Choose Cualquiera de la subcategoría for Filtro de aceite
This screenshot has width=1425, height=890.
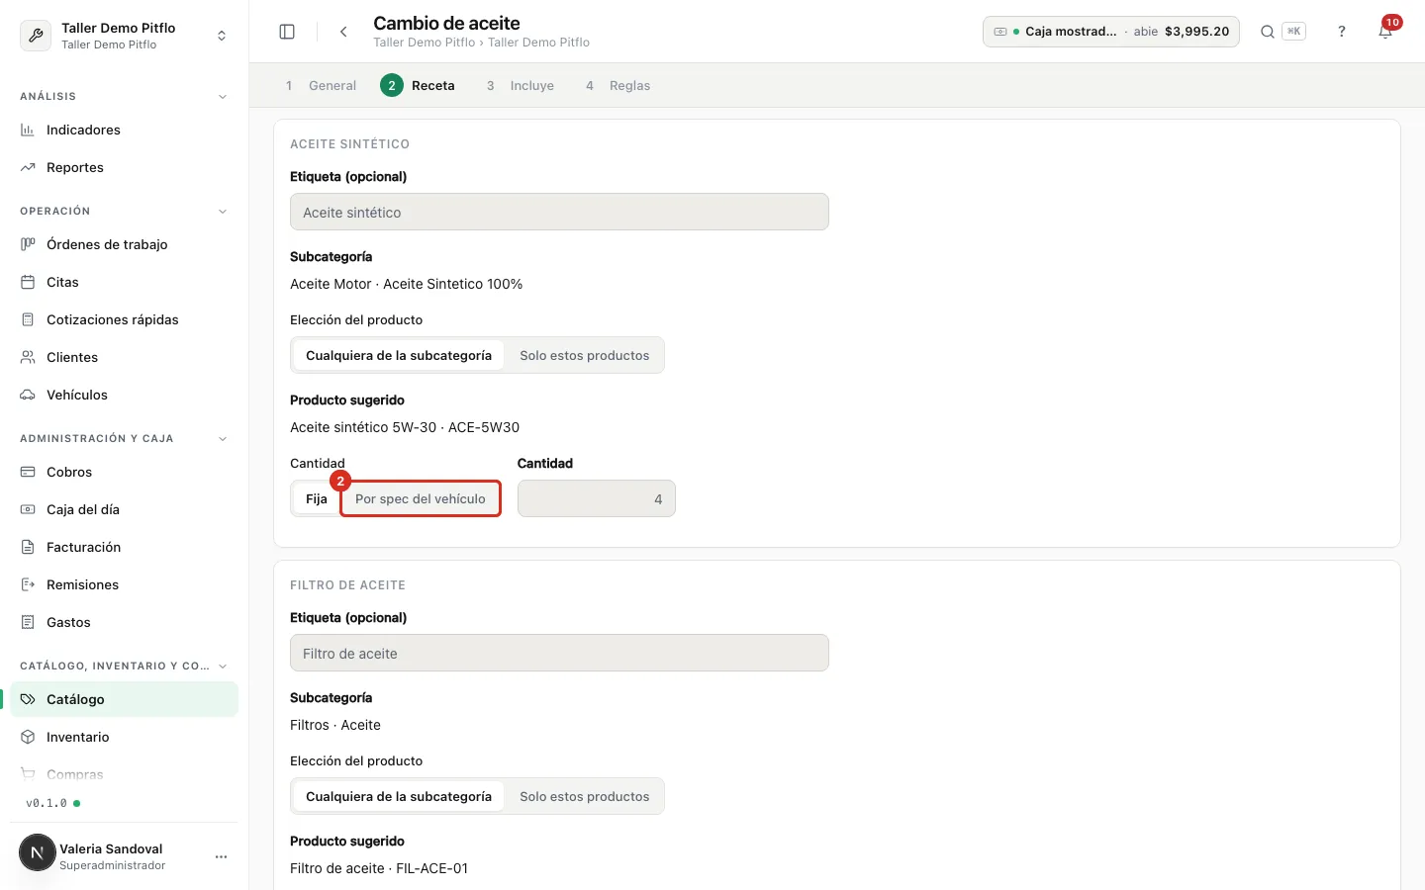(399, 796)
